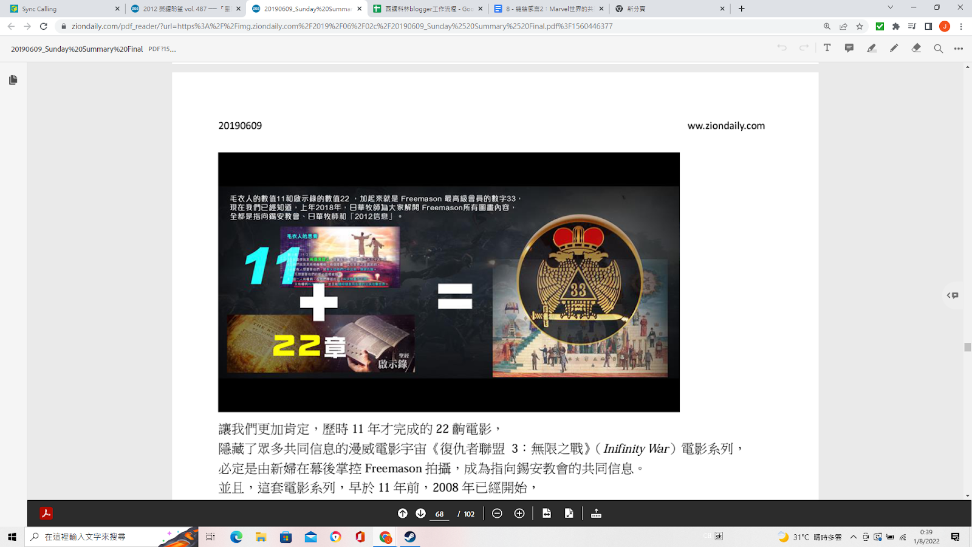Show hidden system tray icons chevron
The image size is (972, 547).
coord(854,537)
